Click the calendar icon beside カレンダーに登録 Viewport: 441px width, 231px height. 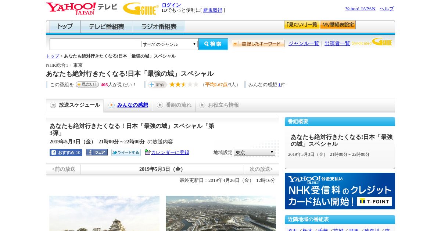[147, 152]
